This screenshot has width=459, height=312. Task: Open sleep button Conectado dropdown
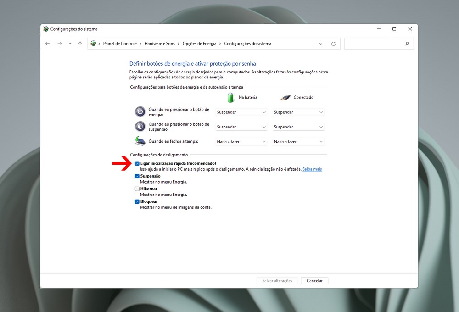coord(298,127)
